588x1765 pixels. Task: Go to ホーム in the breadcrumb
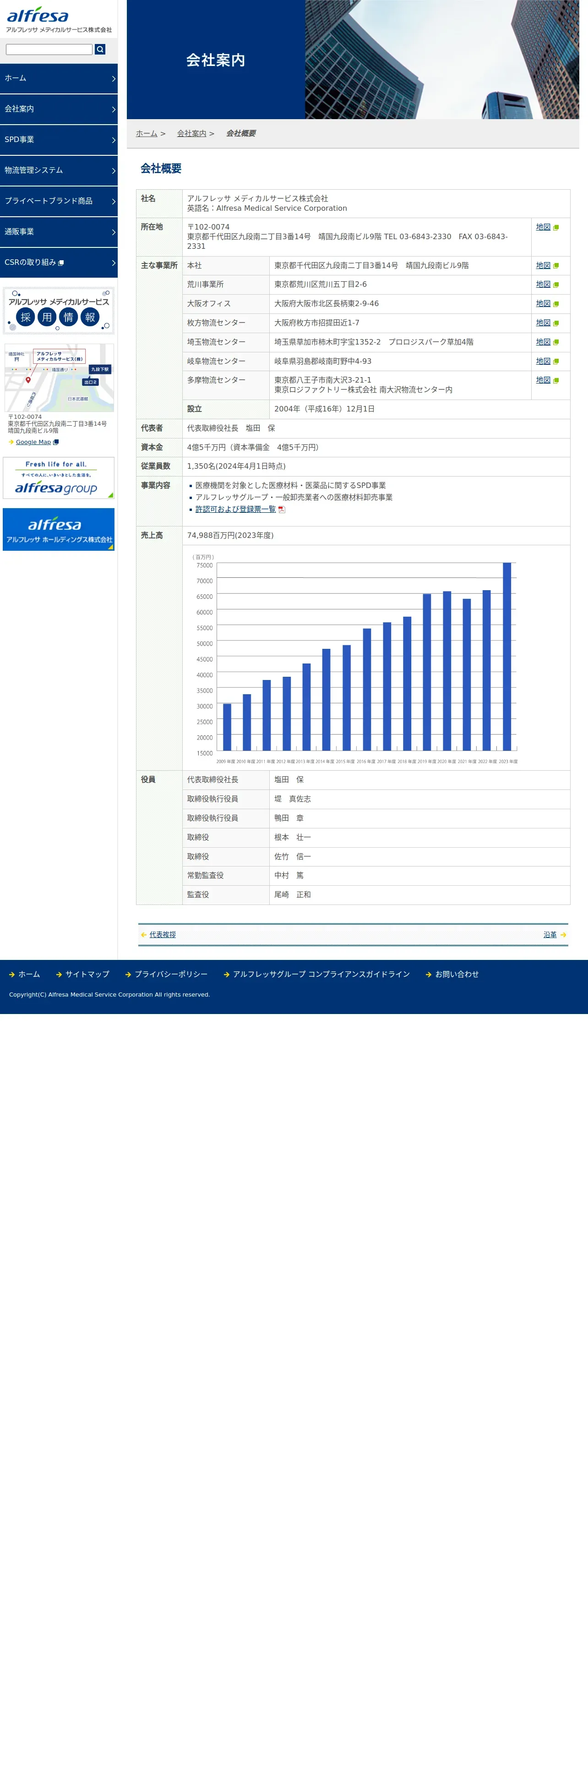click(147, 134)
